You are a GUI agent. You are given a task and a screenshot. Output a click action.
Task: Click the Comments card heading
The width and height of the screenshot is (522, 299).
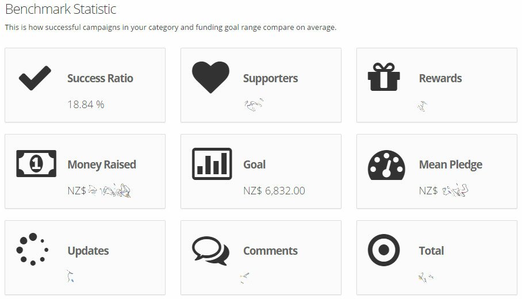(x=270, y=251)
